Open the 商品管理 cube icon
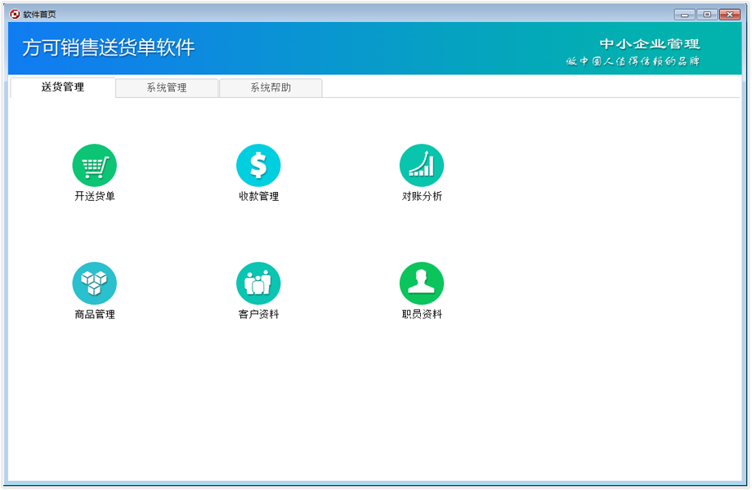752x490 pixels. [95, 282]
